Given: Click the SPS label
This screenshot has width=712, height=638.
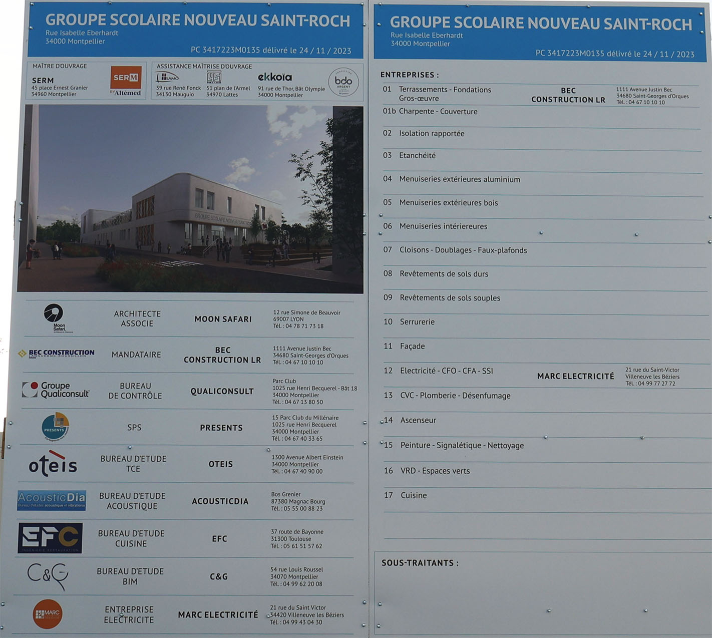Looking at the screenshot, I should (x=134, y=427).
